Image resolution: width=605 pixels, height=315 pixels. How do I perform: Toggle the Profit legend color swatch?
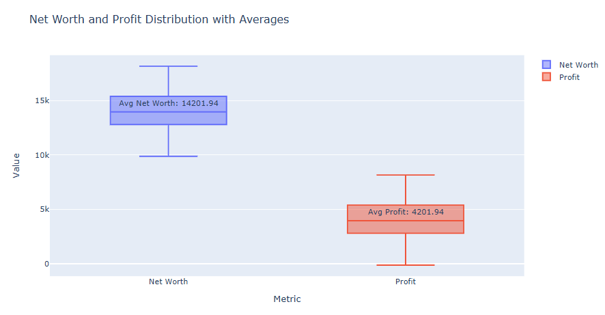point(546,77)
